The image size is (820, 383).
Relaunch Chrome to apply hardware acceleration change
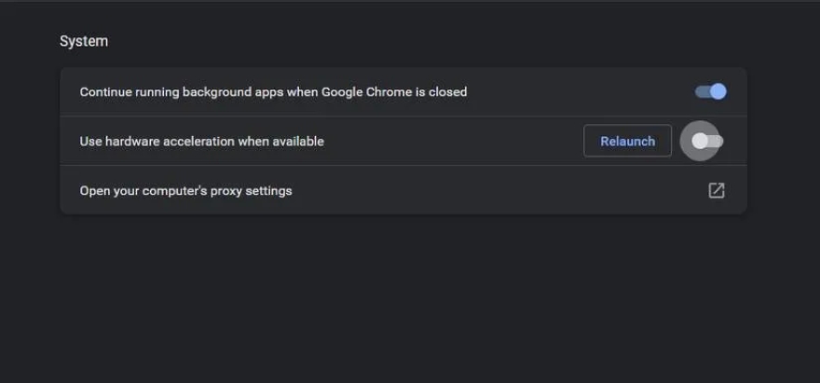tap(627, 141)
